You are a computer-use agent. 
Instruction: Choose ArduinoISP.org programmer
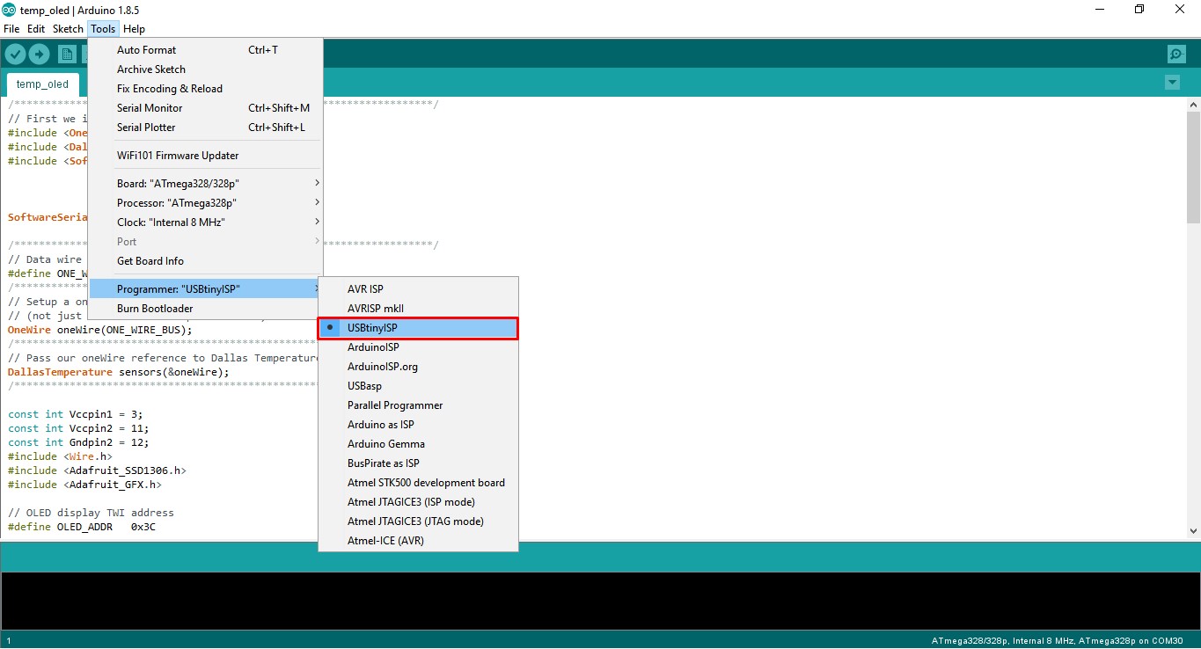[418, 367]
